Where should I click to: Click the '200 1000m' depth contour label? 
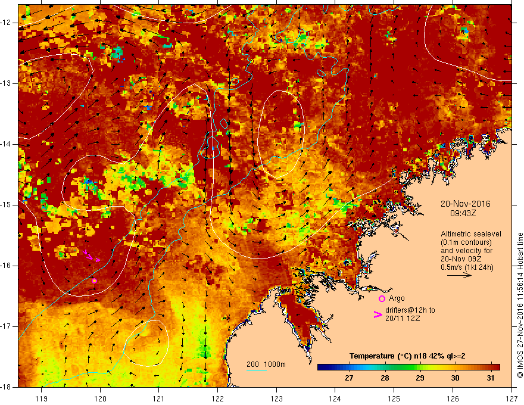[266, 364]
